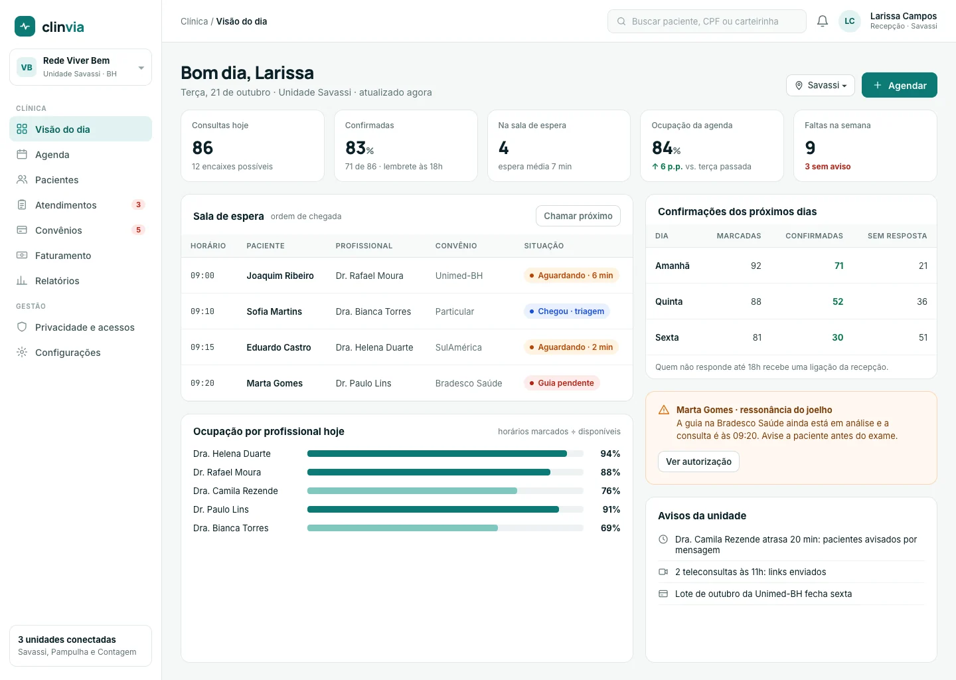This screenshot has width=956, height=680.
Task: Click the Agenda calendar icon
Action: tap(22, 155)
